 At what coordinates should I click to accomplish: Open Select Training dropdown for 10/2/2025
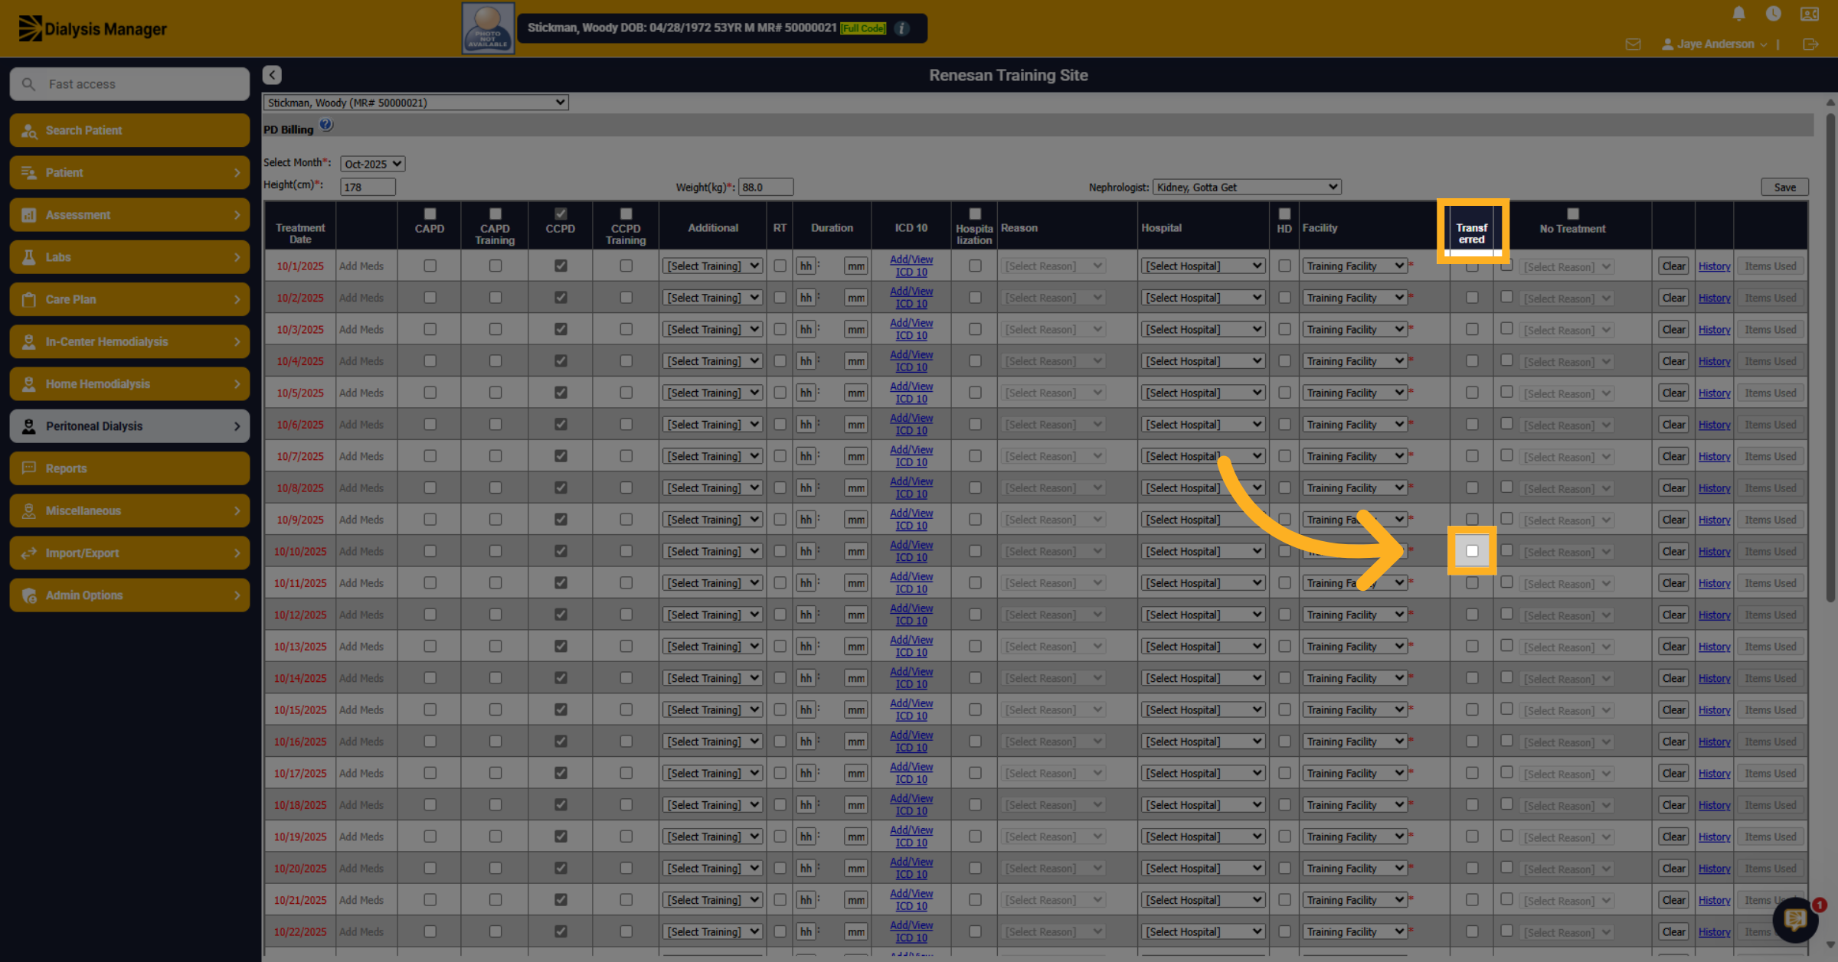pos(712,298)
